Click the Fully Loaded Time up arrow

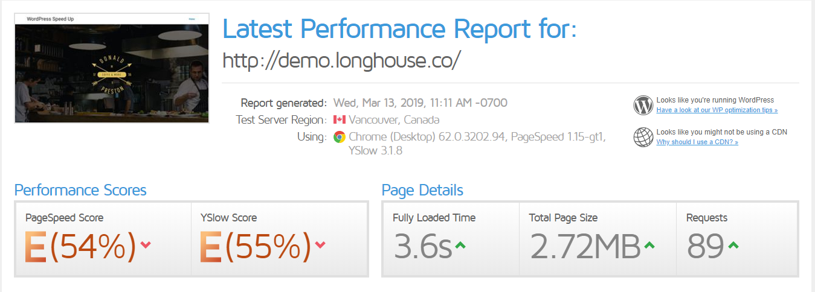[460, 246]
